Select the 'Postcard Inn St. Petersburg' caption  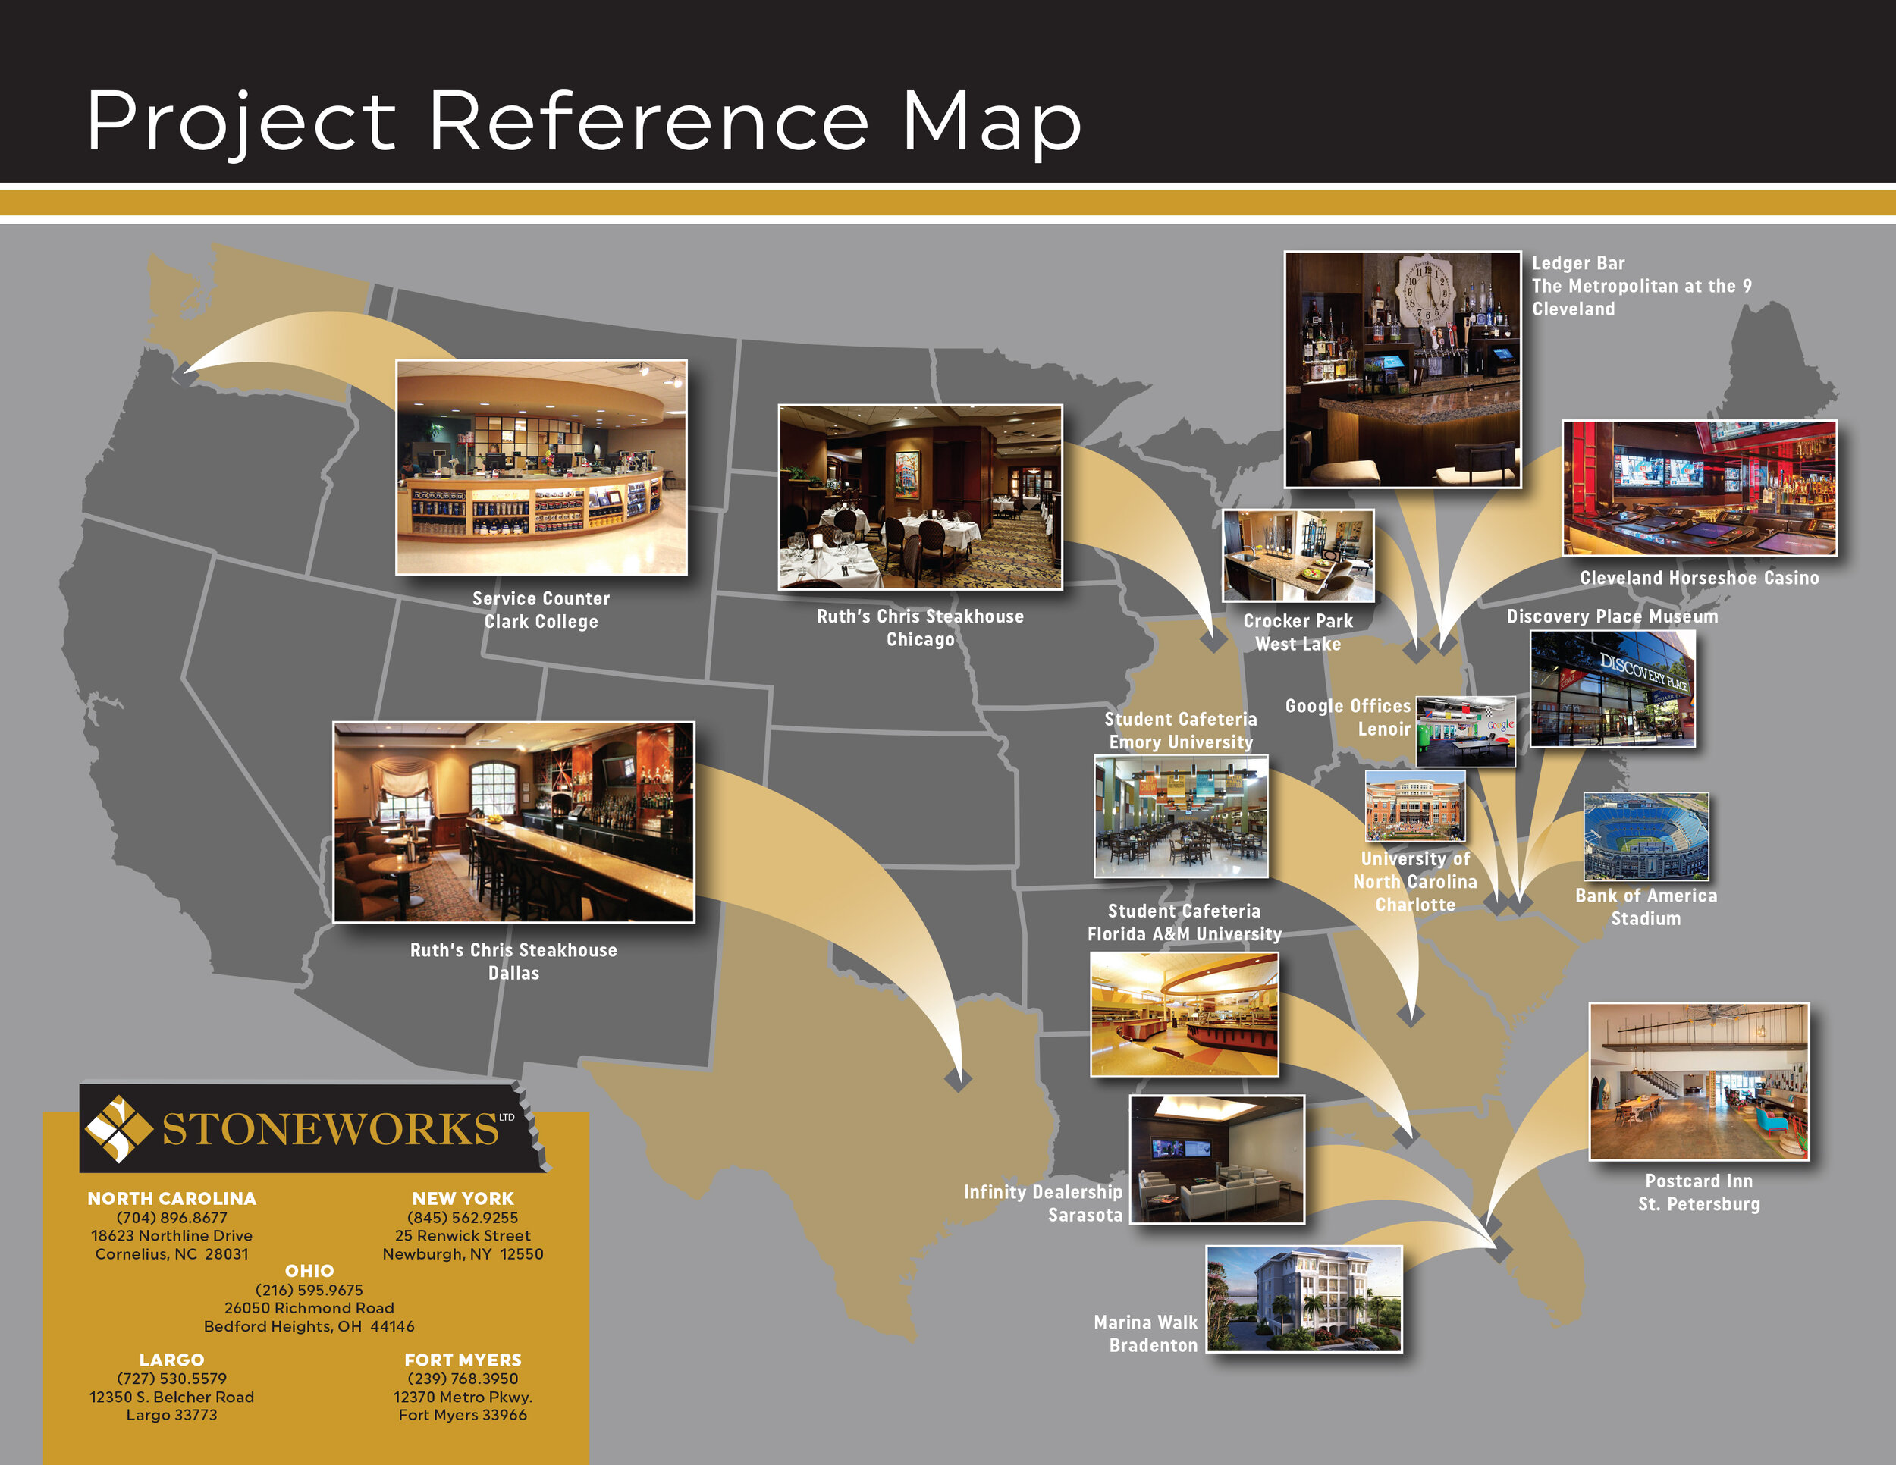[1699, 1191]
